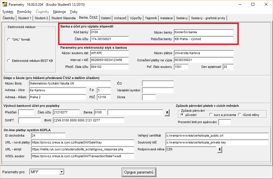Select kurz a procenta radio option

click(211, 115)
